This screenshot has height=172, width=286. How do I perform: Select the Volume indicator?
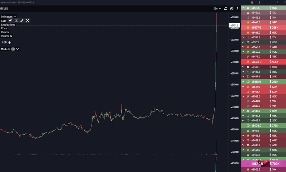click(x=5, y=32)
